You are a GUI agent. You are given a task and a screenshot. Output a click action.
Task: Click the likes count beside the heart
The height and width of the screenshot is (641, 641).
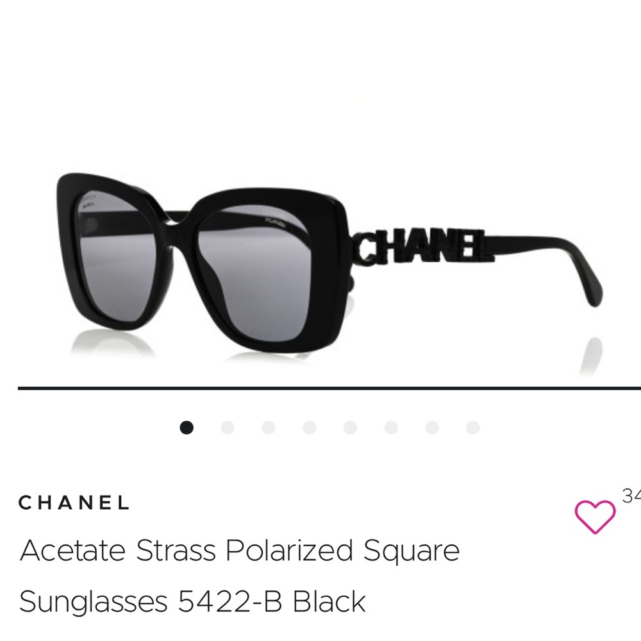click(x=631, y=496)
